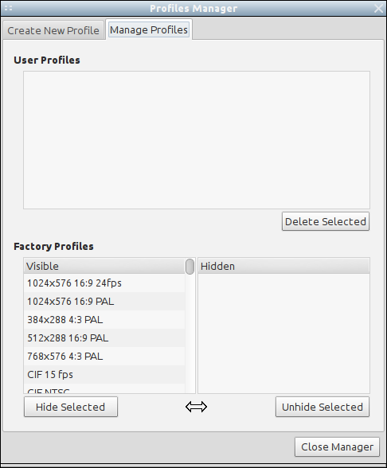This screenshot has height=468, width=387.
Task: Select the 512x288 16:9 PAL profile
Action: click(104, 337)
